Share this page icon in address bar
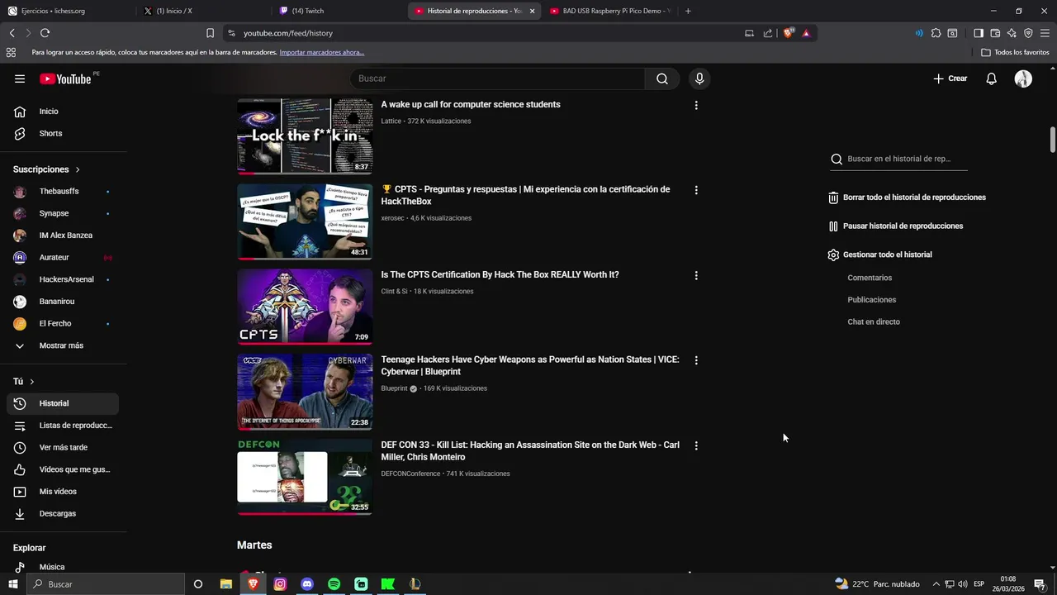1057x595 pixels. (x=768, y=33)
